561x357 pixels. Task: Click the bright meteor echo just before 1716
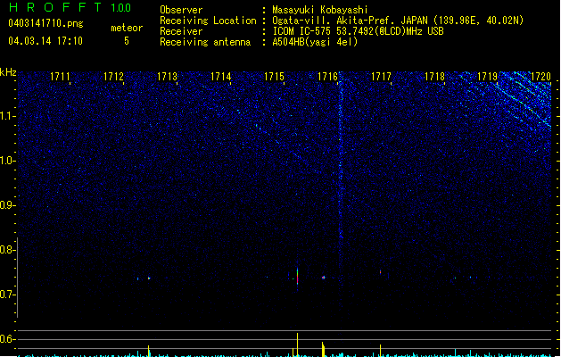[324, 278]
